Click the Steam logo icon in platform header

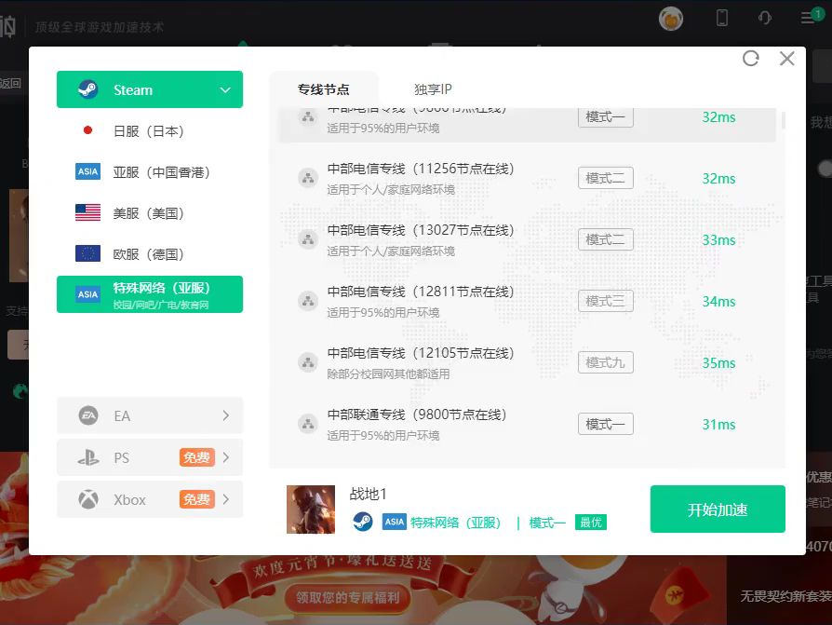[x=87, y=89]
